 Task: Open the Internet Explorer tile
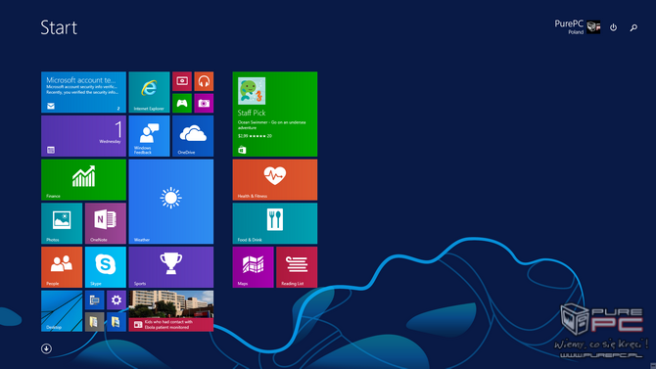point(149,92)
